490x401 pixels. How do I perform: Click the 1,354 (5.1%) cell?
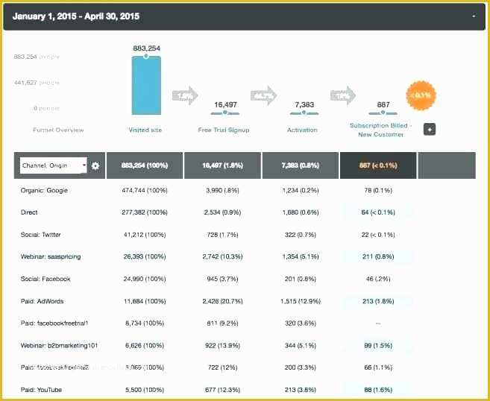pos(301,256)
